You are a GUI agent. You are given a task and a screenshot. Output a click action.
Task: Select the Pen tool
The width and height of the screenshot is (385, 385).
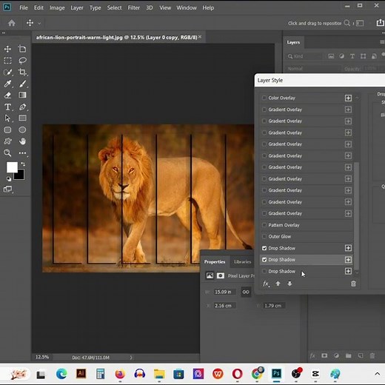(x=22, y=107)
